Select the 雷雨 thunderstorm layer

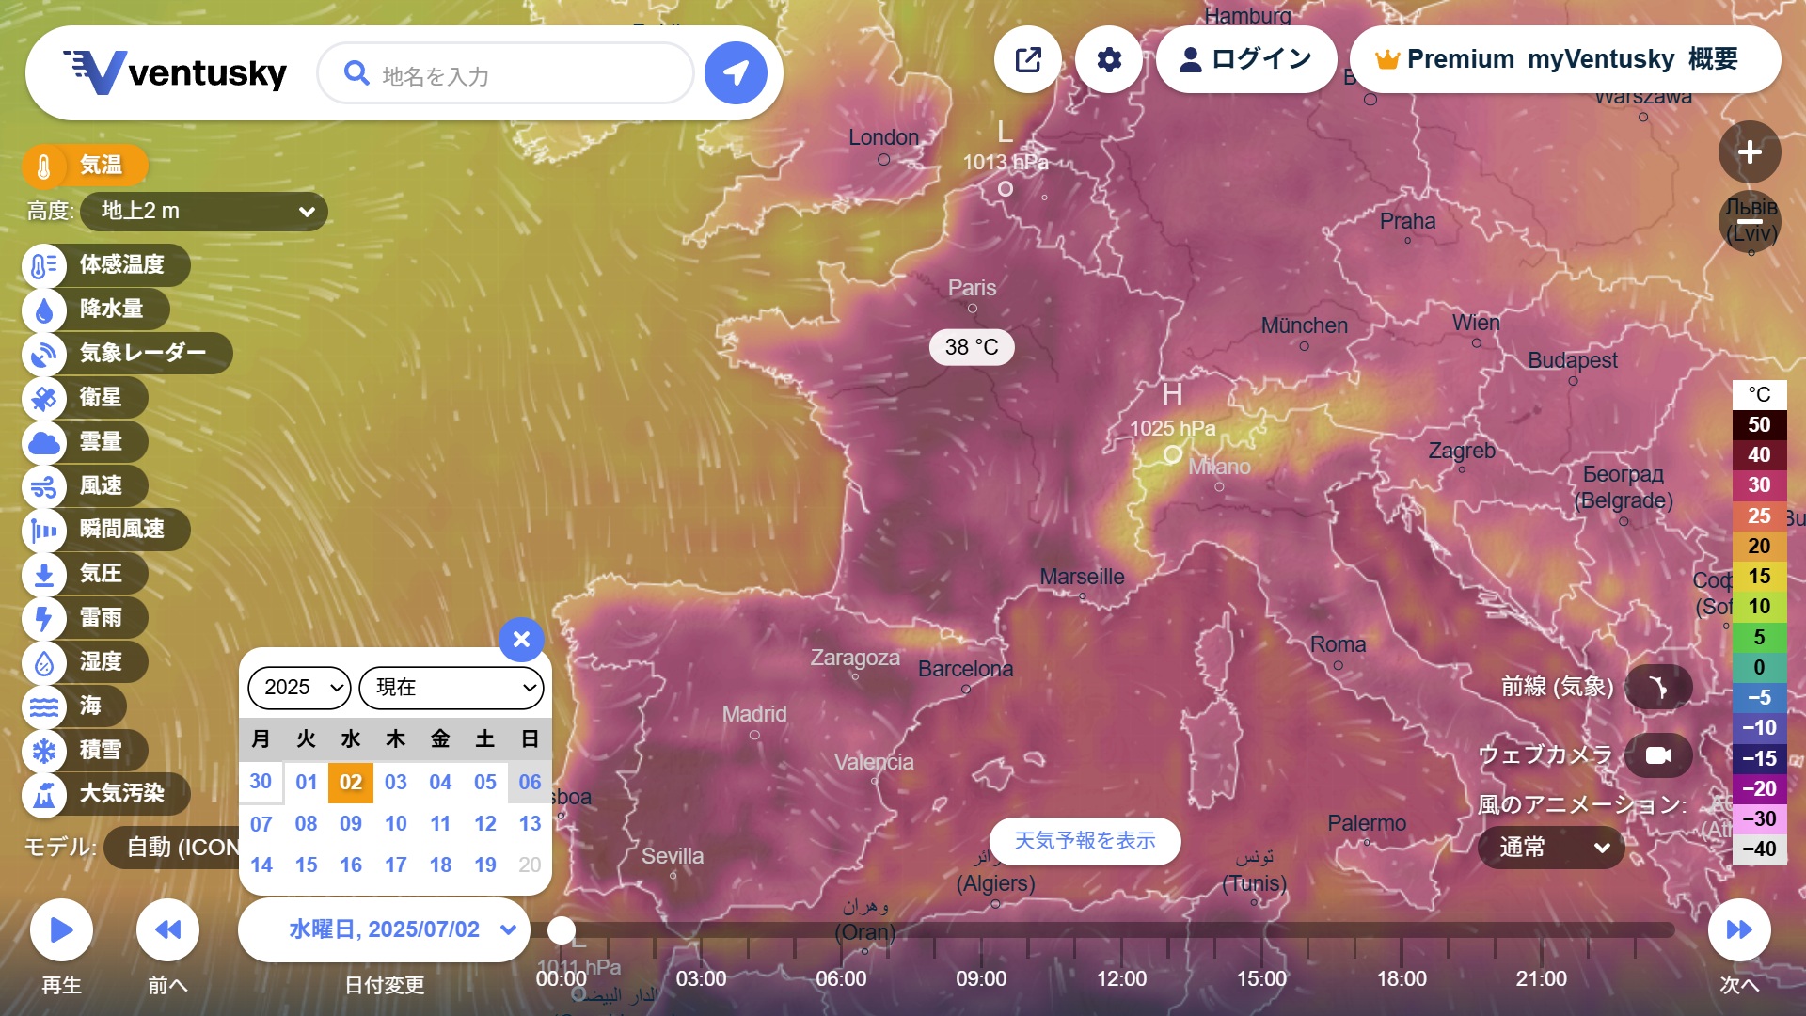pos(85,618)
